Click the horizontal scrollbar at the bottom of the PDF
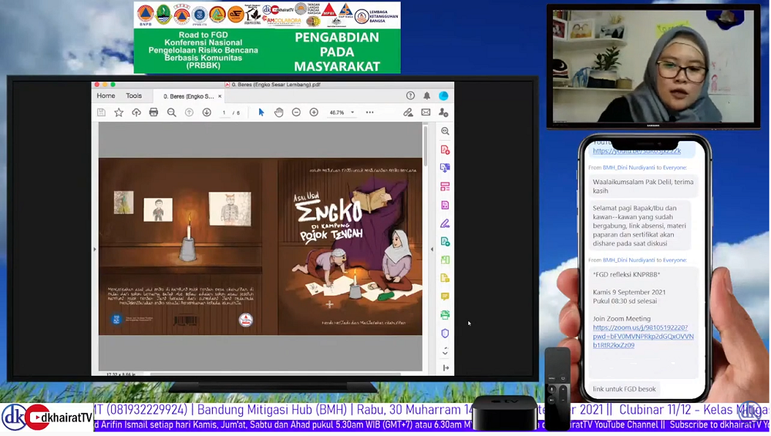 pos(275,374)
